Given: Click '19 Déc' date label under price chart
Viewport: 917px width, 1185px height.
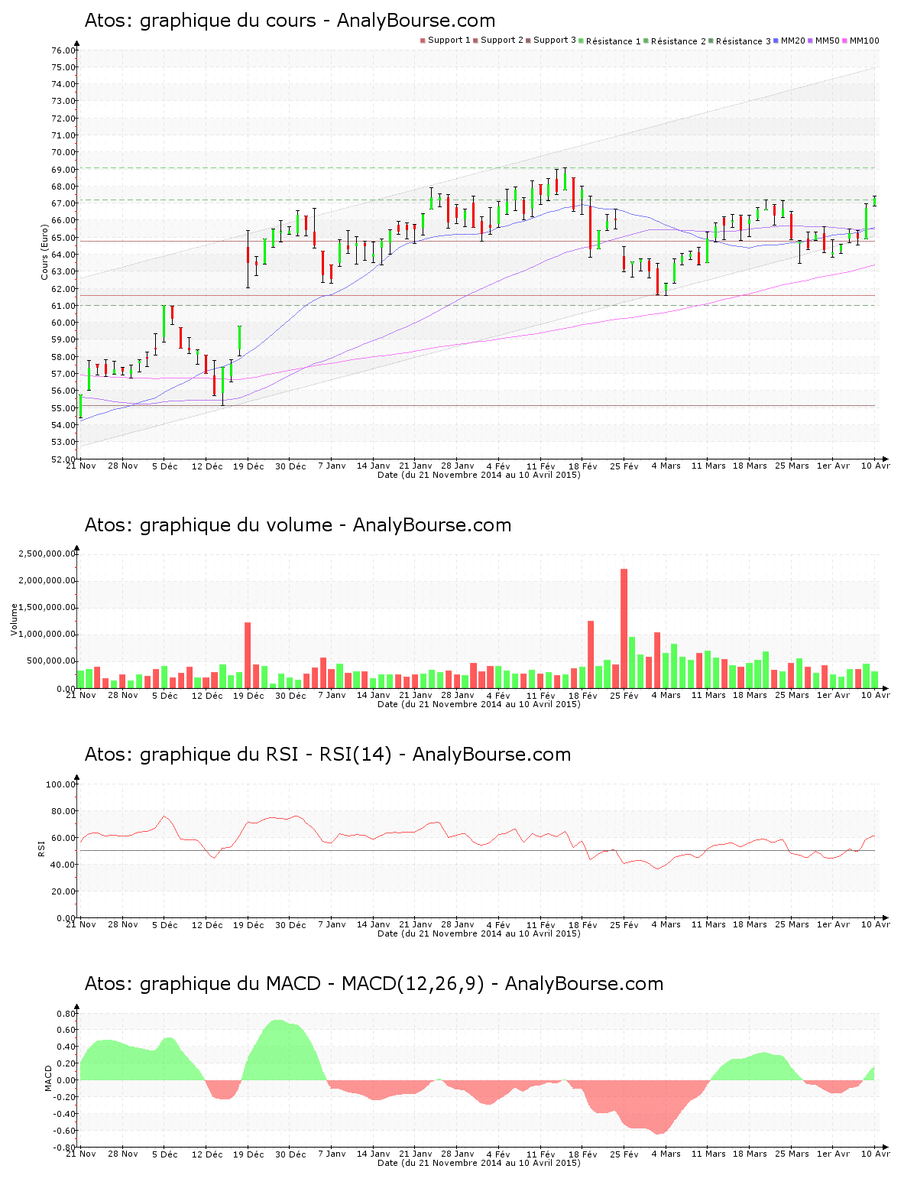Looking at the screenshot, I should click(x=249, y=466).
